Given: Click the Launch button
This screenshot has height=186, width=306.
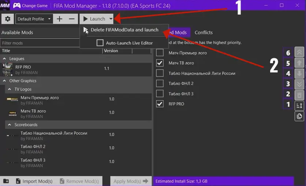Looking at the screenshot, I should 94,19.
